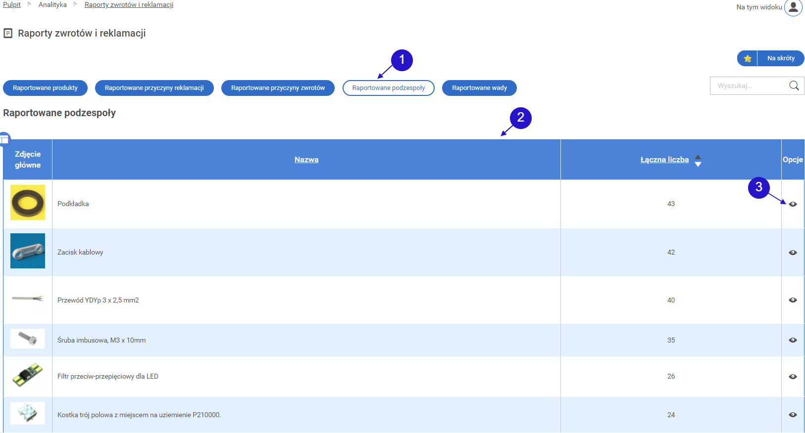
Task: Open eye icon for Kostka trój polowa row
Action: pos(793,415)
